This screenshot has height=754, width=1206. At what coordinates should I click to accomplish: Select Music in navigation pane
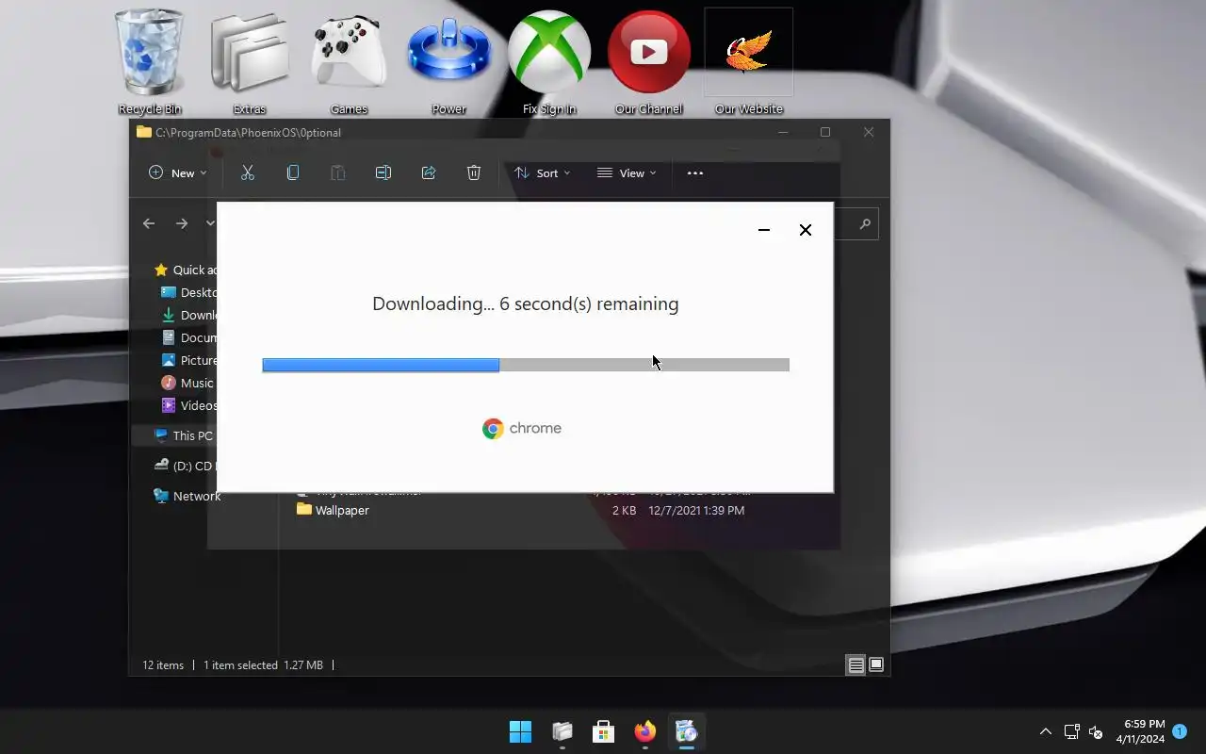coord(188,383)
